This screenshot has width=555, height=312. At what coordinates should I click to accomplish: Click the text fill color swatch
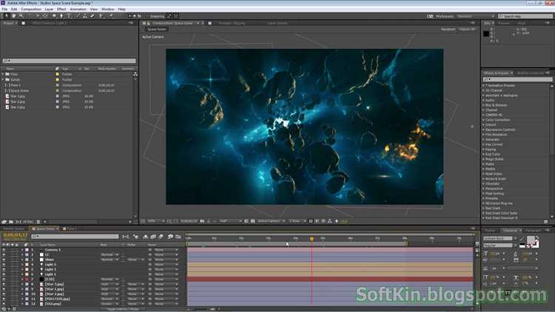coord(531,240)
